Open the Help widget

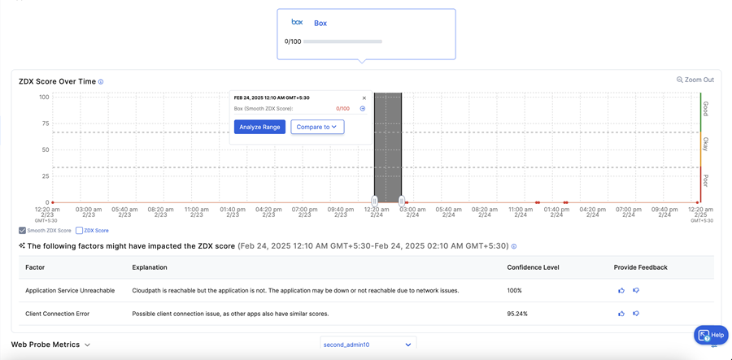point(711,335)
